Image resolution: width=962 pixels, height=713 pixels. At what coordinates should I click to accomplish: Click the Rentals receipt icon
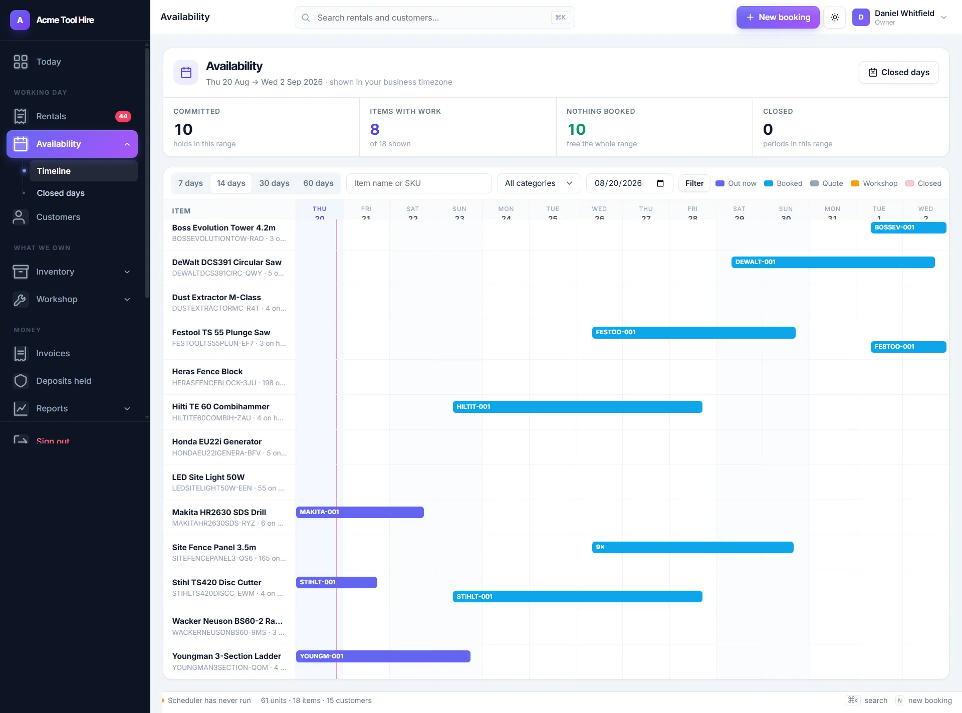pos(21,116)
